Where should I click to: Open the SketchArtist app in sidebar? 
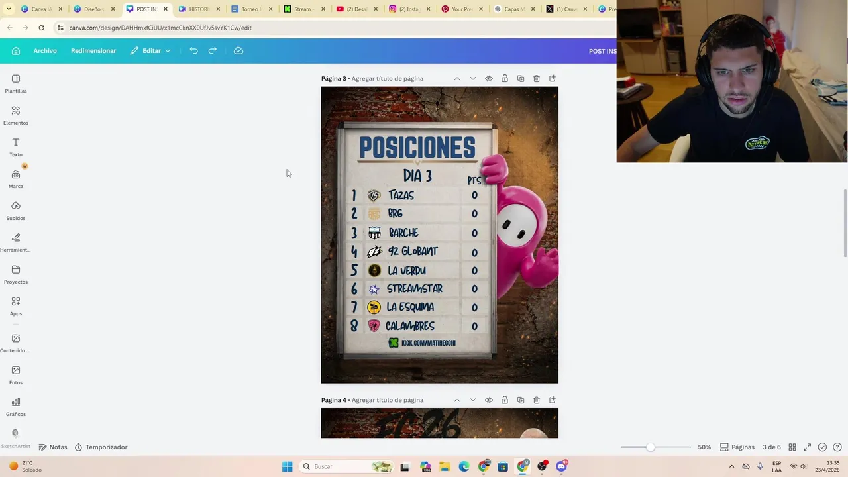click(15, 438)
